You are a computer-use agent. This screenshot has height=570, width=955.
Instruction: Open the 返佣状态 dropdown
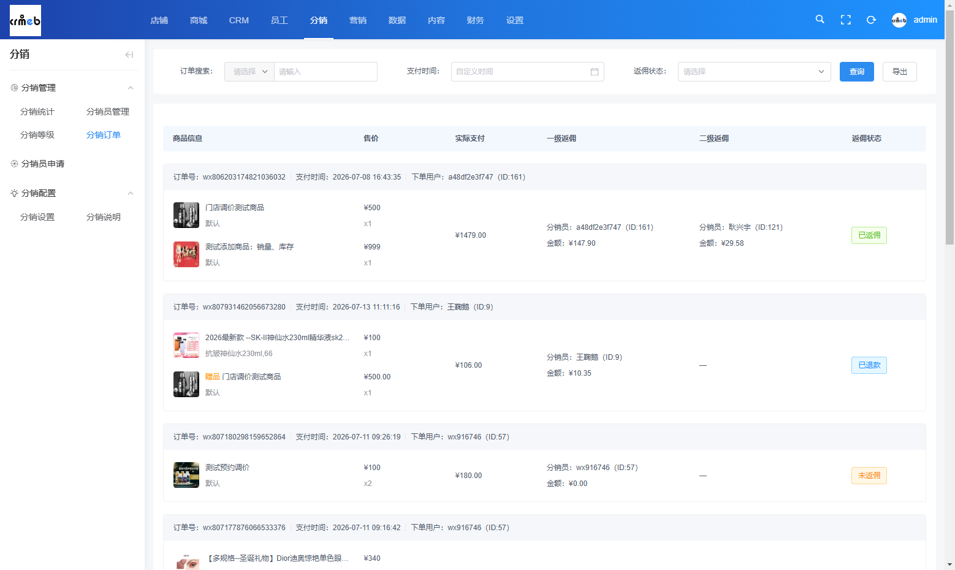pyautogui.click(x=754, y=72)
